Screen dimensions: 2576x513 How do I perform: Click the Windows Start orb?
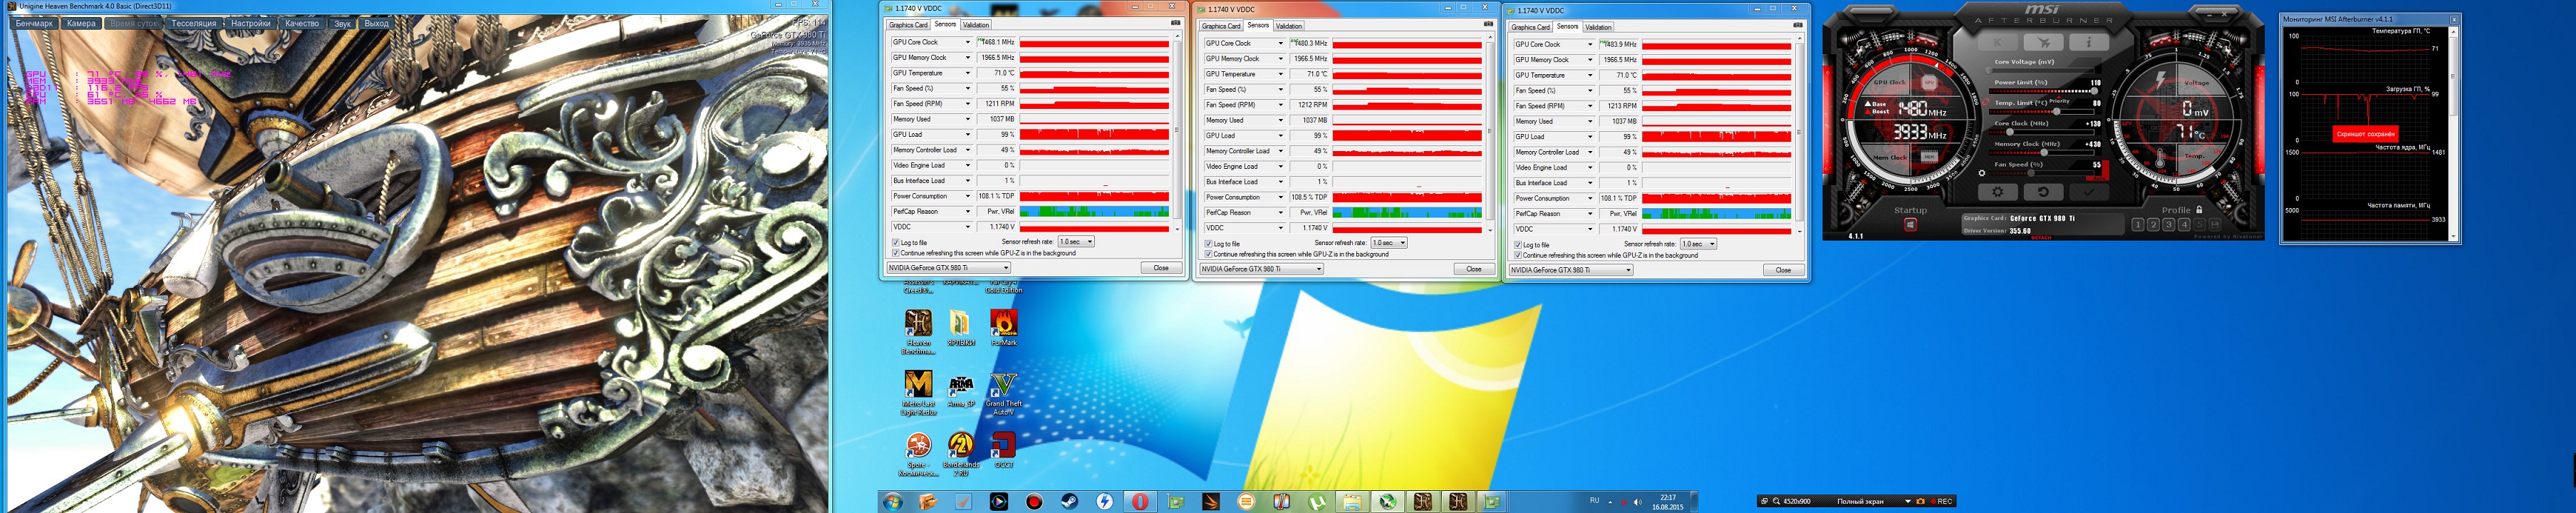[892, 501]
